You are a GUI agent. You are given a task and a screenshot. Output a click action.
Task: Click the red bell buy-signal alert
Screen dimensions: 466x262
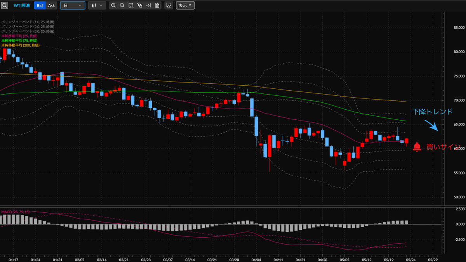point(417,147)
